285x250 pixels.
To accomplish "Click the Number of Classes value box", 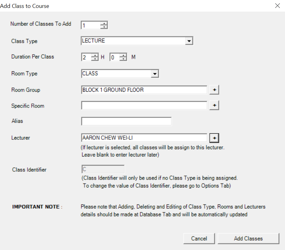I will tap(90, 25).
